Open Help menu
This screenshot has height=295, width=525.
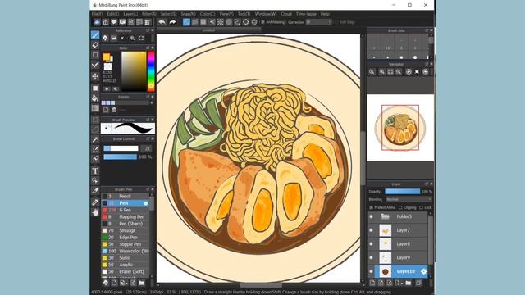325,14
